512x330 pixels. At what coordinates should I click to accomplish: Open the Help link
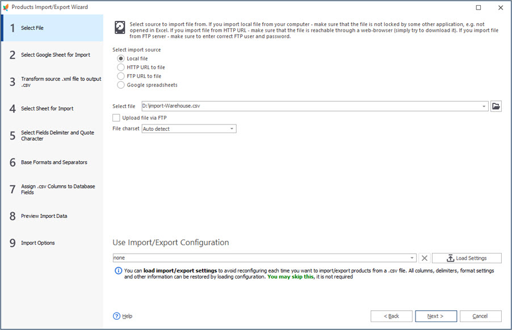(127, 316)
